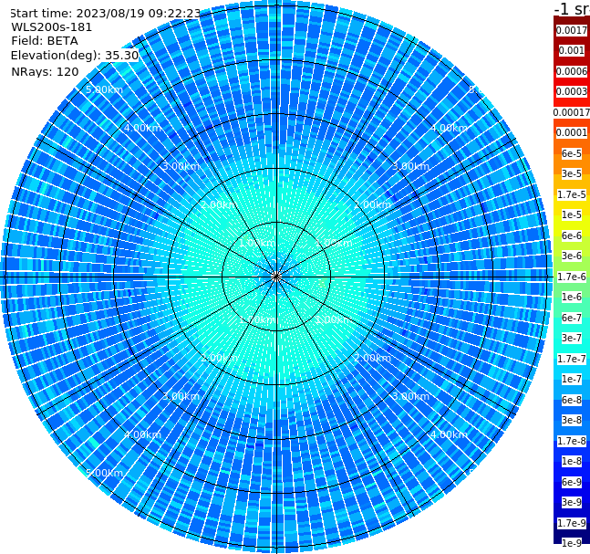Select the '3e-7' colorbar label
590x554 pixels.
tap(572, 338)
